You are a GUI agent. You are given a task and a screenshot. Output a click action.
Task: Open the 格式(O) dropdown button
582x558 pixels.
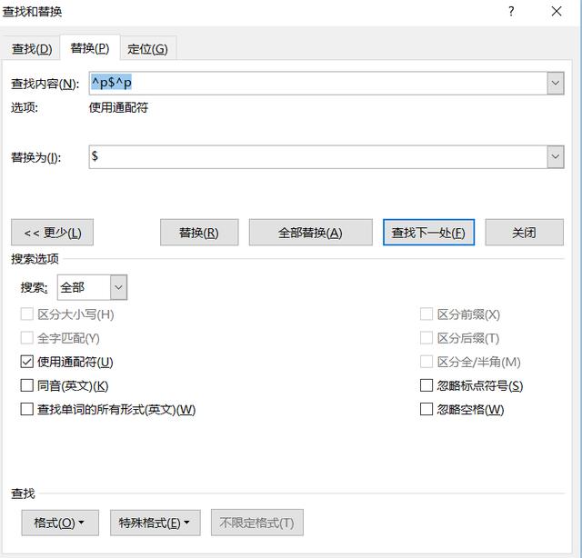point(60,523)
